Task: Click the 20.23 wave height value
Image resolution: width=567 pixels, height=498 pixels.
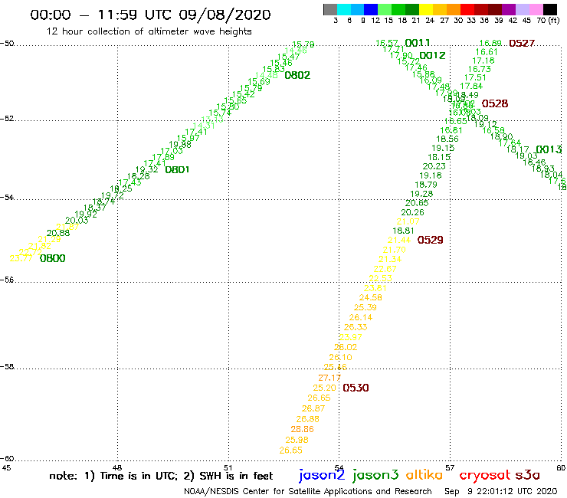Action: [434, 166]
